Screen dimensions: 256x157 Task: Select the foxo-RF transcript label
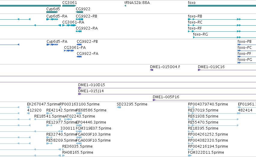pos(195,28)
